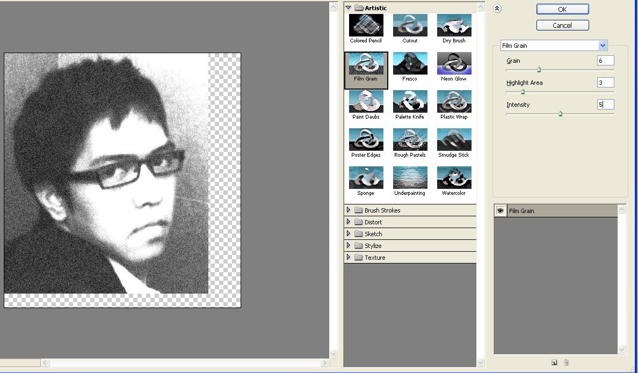Image resolution: width=638 pixels, height=373 pixels.
Task: Delete the effect layer with trash icon
Action: point(566,362)
